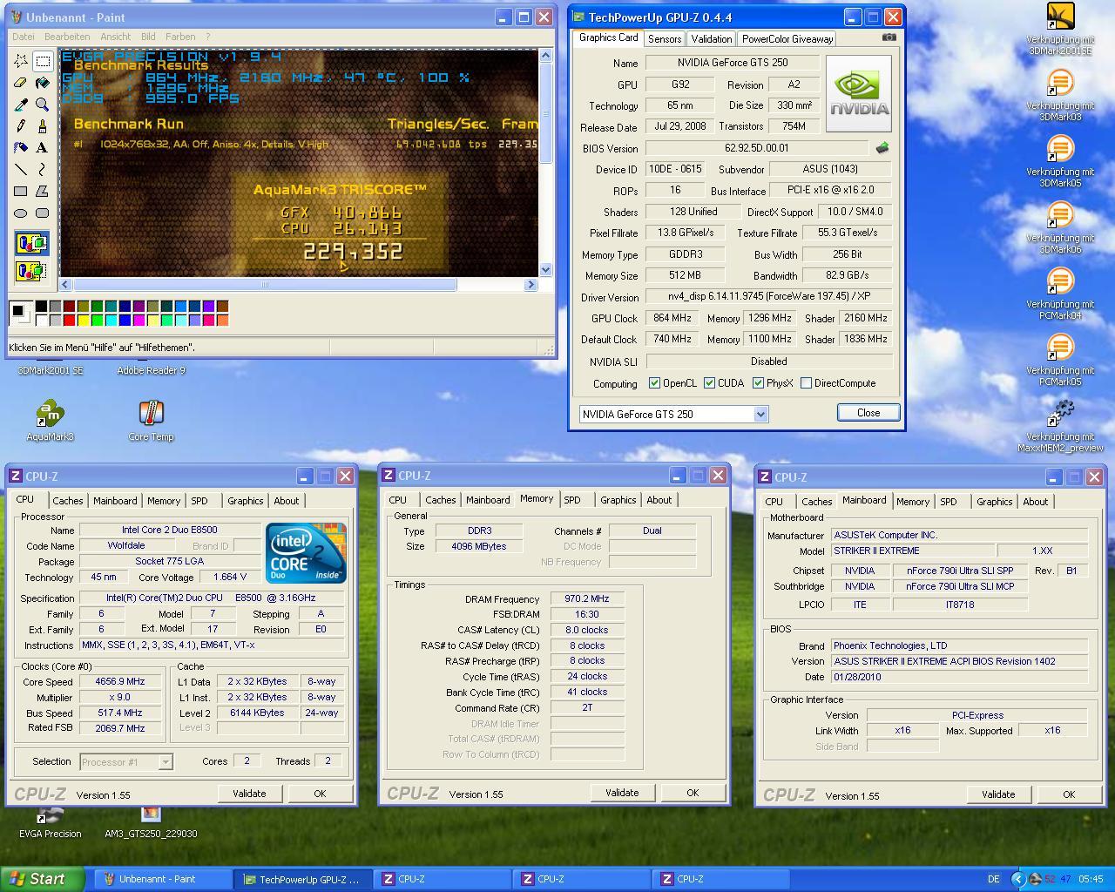Toggle the CUDA checkbox in GPU-Z
Viewport: 1115px width, 892px height.
[x=709, y=383]
